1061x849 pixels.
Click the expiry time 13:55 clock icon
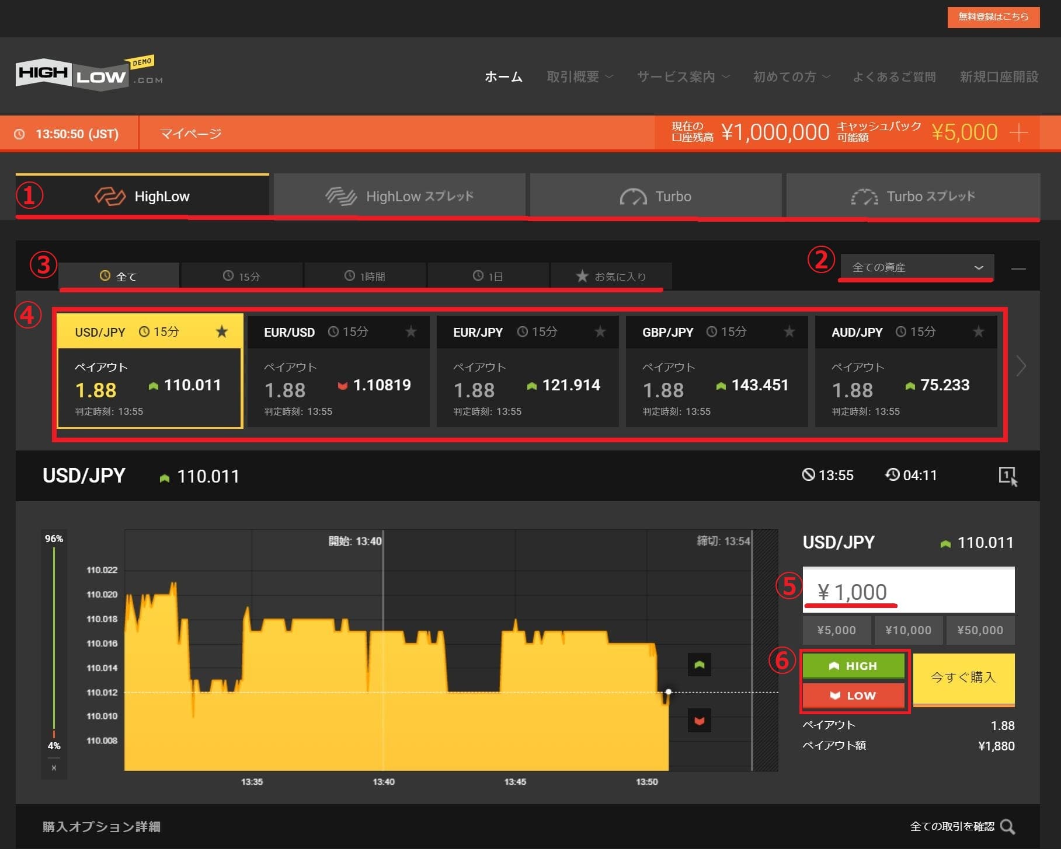click(x=808, y=475)
